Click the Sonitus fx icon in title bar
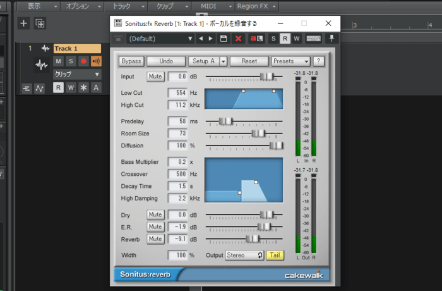Viewport: 442px width, 291px height. tap(118, 23)
